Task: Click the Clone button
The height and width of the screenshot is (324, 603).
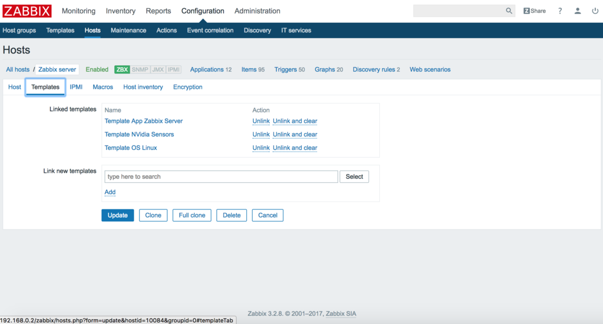Action: point(153,215)
